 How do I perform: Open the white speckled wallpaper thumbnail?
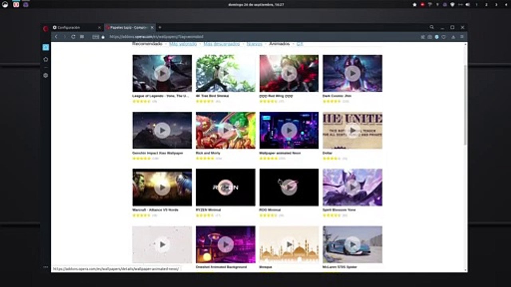coord(162,244)
